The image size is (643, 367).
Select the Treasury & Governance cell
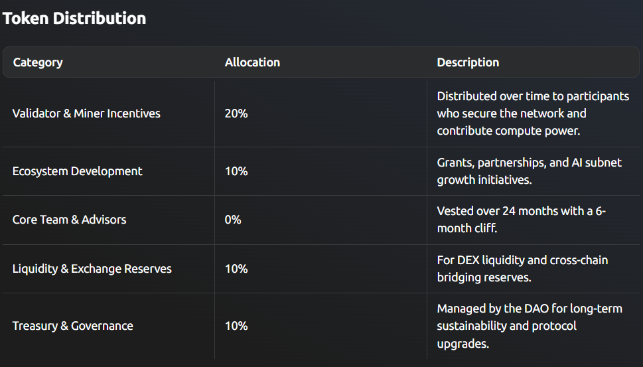[x=72, y=326]
